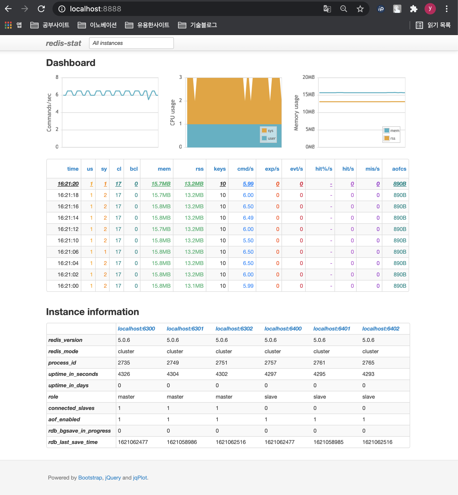This screenshot has height=495, width=458.
Task: Click the exp/s column header
Action: pyautogui.click(x=272, y=169)
